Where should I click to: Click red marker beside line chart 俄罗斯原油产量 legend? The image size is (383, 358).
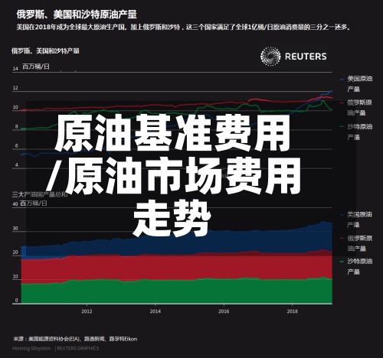pos(342,103)
